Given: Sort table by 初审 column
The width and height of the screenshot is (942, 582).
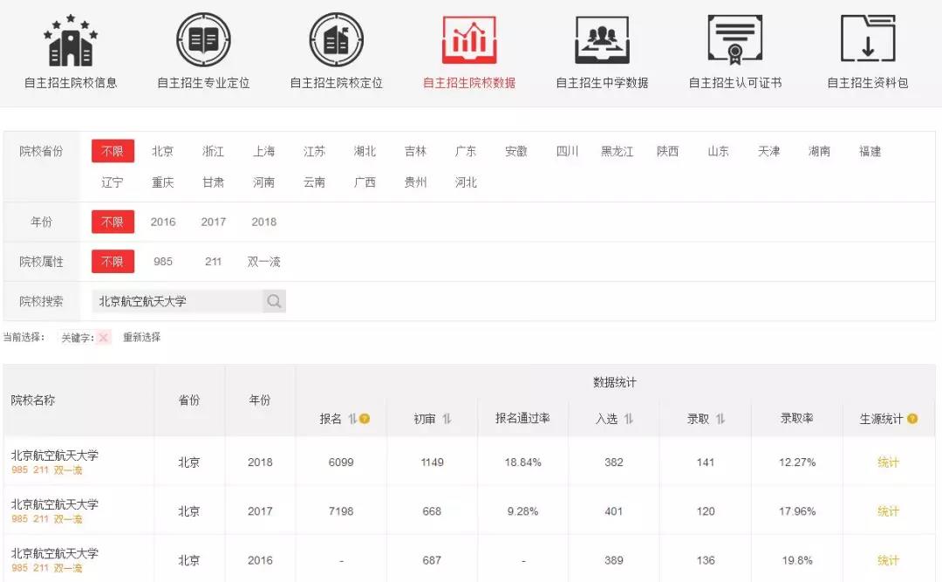Looking at the screenshot, I should [x=447, y=419].
